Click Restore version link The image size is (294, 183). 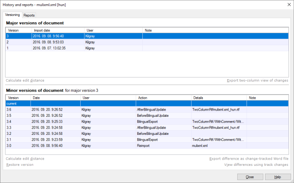click(x=20, y=165)
